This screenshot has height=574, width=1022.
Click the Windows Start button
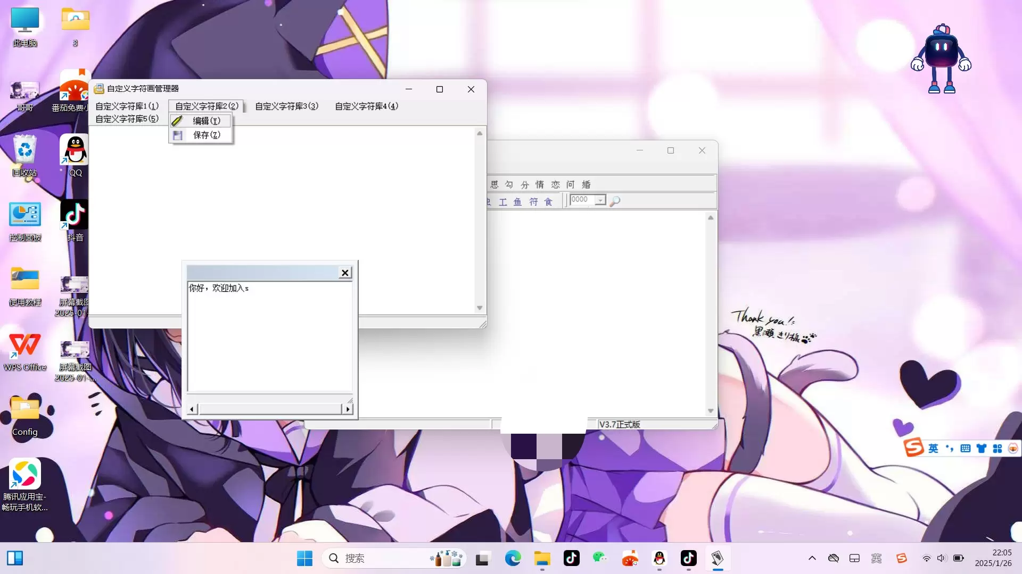click(304, 558)
